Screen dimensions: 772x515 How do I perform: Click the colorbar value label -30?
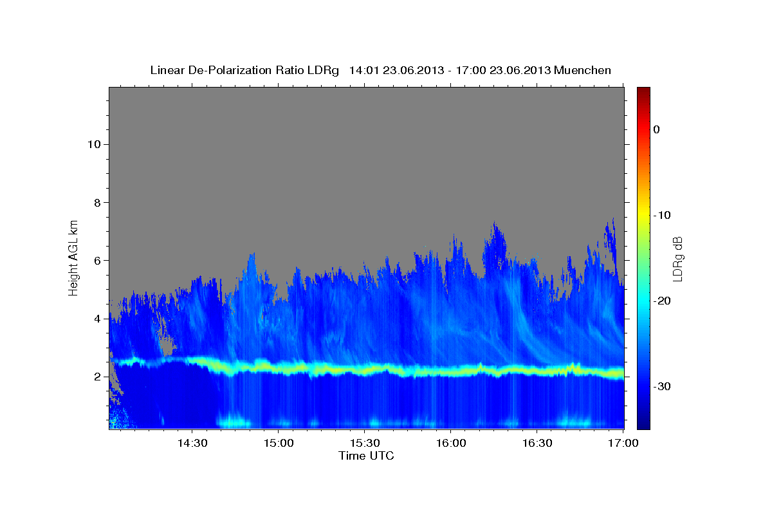pyautogui.click(x=661, y=386)
